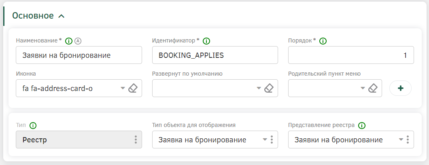429x165 pixels.
Task: Click the green plus button
Action: [400, 88]
